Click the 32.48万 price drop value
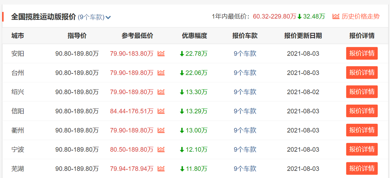 click(314, 16)
